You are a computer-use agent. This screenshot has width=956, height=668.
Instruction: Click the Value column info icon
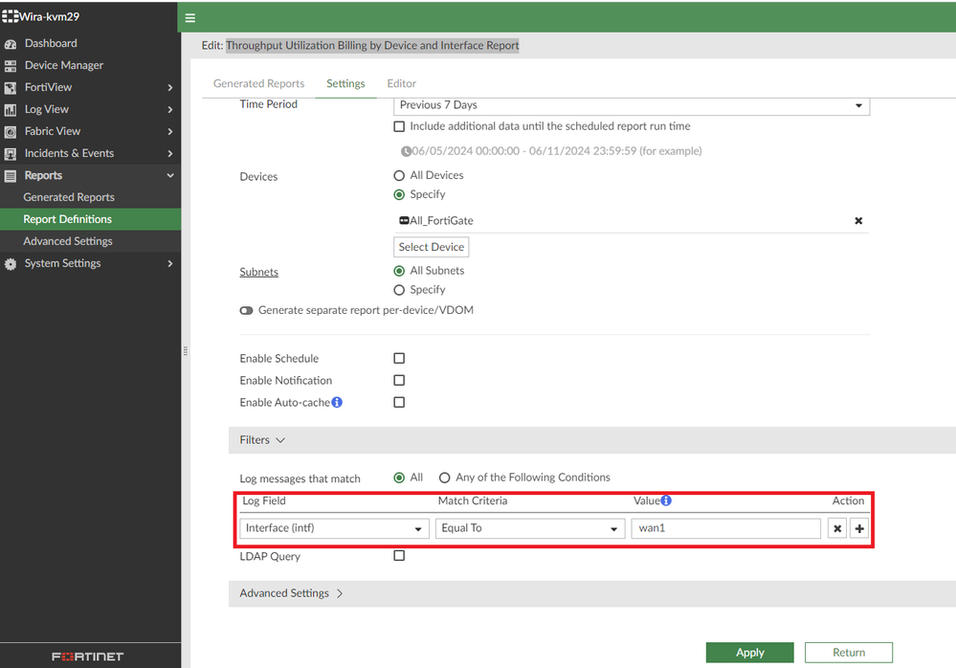(x=666, y=501)
